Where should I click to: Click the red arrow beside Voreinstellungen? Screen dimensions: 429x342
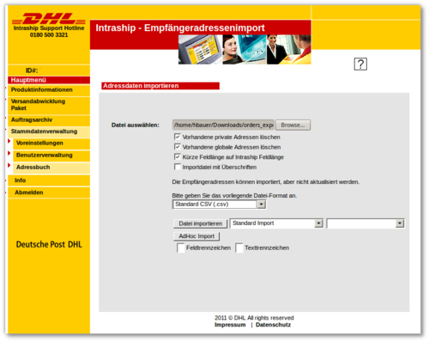click(9, 141)
